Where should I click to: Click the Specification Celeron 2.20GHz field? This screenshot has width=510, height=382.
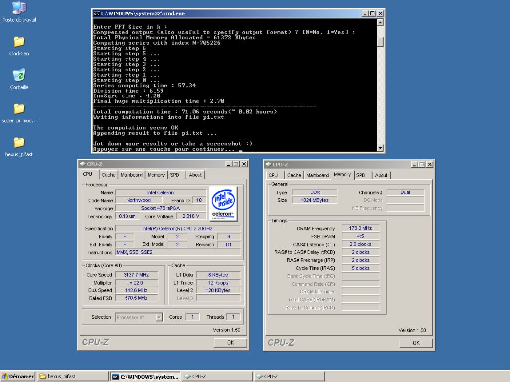pyautogui.click(x=178, y=229)
